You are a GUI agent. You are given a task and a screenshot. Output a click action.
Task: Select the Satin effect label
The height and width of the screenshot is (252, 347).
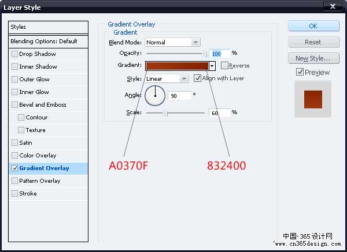pos(25,143)
